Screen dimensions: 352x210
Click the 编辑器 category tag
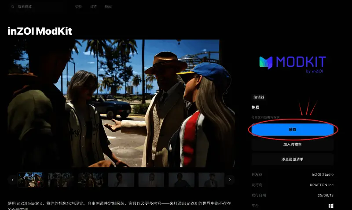[x=259, y=97]
